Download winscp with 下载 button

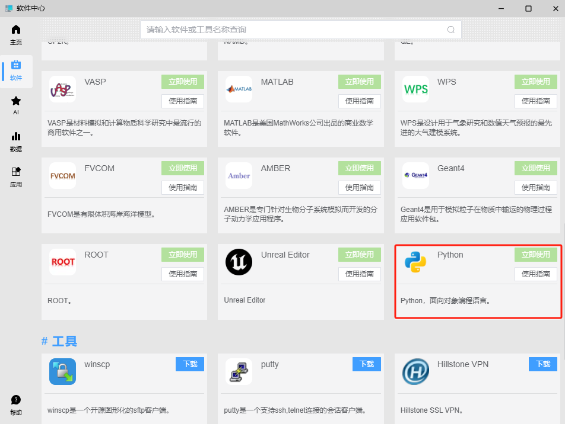(190, 364)
